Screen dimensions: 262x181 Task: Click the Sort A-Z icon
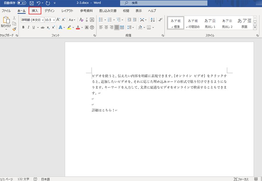point(153,20)
